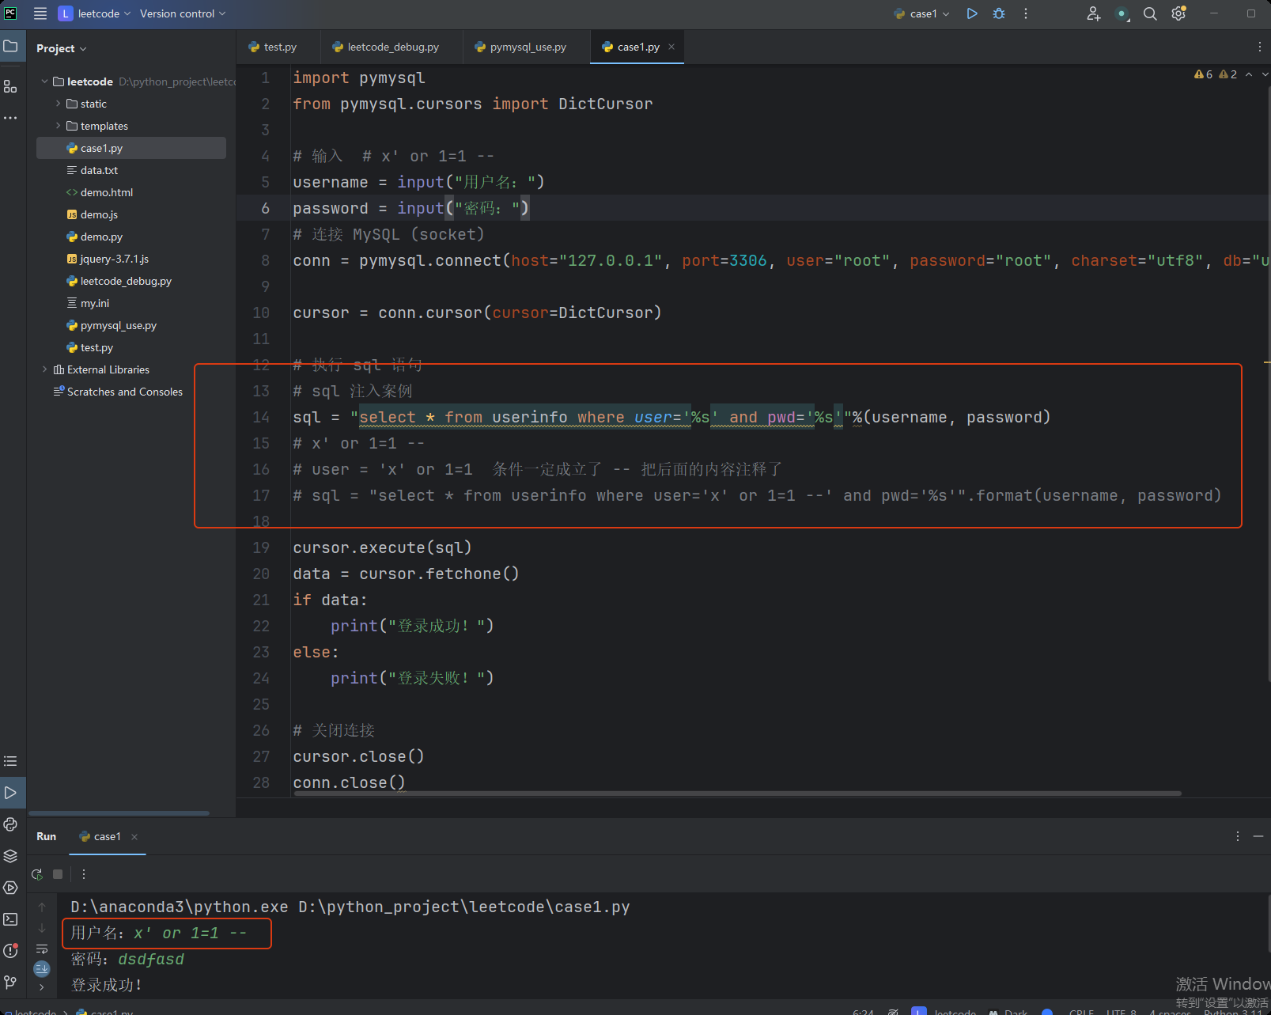Run case1 with the green play icon
The width and height of the screenshot is (1271, 1015).
[x=972, y=13]
